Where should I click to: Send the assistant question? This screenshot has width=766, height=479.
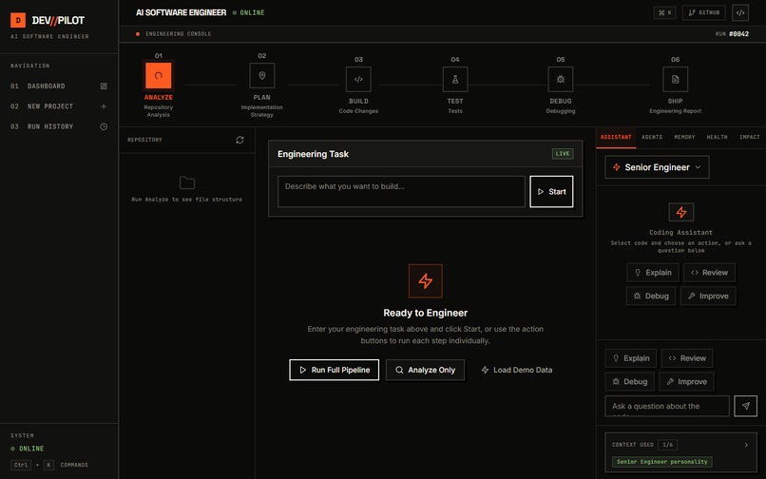point(745,406)
